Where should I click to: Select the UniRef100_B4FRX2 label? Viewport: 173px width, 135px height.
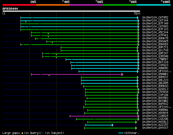tap(155, 104)
